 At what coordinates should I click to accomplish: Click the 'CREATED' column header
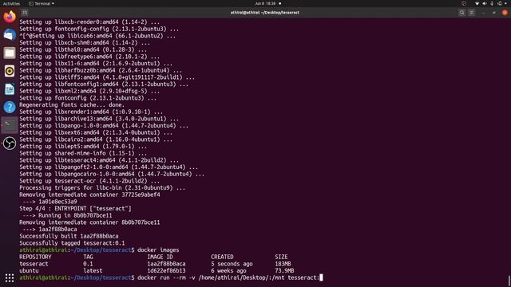click(x=222, y=257)
